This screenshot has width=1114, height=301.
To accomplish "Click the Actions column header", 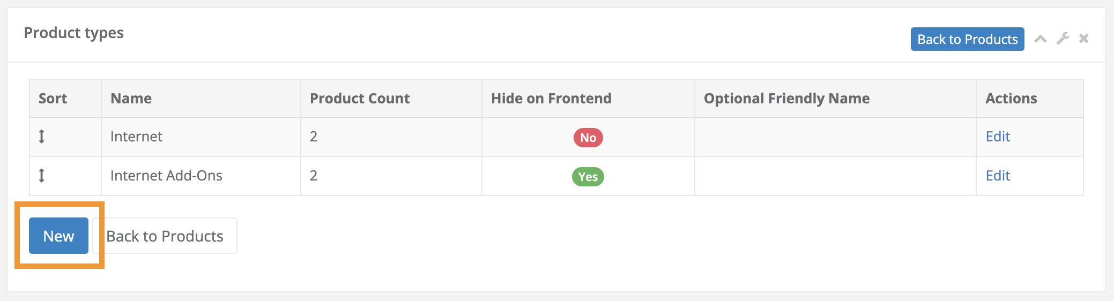I will click(1011, 99).
